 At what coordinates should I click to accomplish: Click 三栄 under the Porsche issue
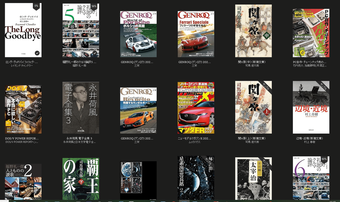pos(137,66)
